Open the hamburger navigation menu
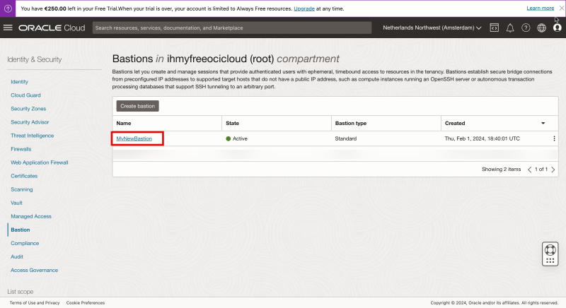This screenshot has width=566, height=308. pos(8,28)
